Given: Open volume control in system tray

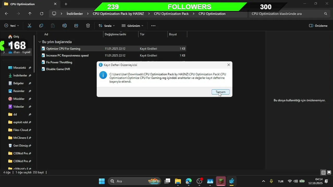Looking at the screenshot, I should (295, 181).
